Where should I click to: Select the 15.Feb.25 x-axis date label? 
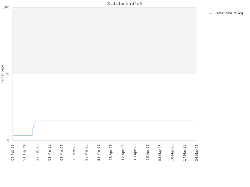[x=25, y=152]
